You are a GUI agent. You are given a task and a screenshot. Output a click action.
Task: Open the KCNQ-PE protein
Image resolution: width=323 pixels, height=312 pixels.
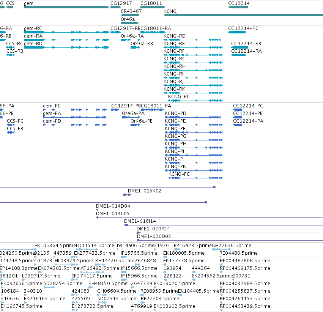[175, 121]
